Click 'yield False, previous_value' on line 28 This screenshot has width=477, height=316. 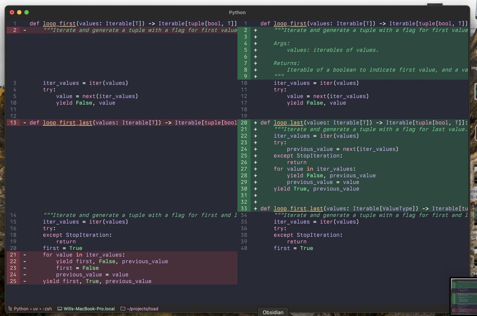click(331, 176)
